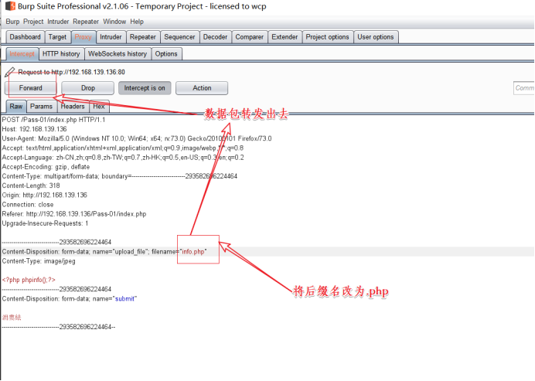Open the Project menu
535x381 pixels.
pyautogui.click(x=33, y=22)
